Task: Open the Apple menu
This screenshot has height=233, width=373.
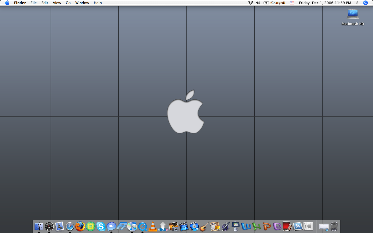Action: [x=7, y=3]
